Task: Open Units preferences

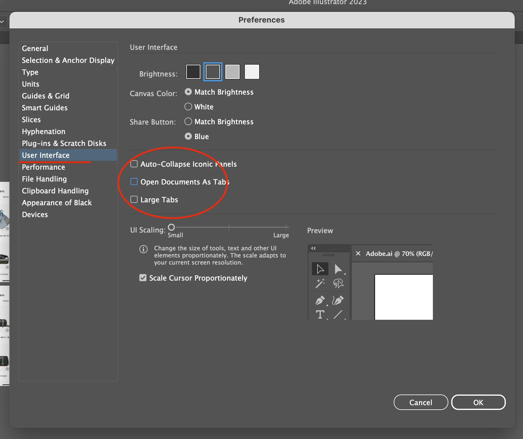Action: tap(68, 84)
